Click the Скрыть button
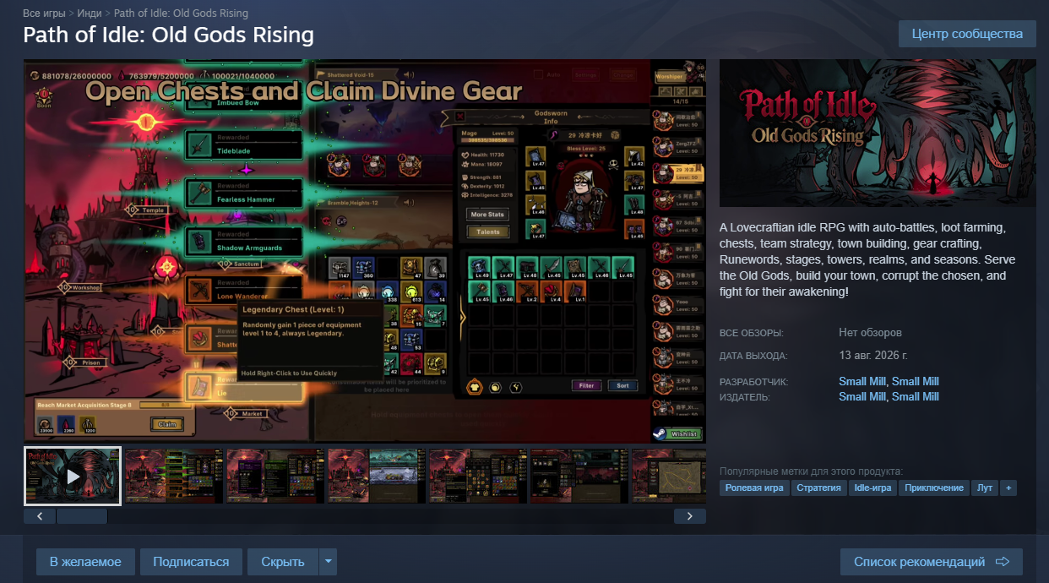Screen dimensions: 1049x583 click(283, 562)
